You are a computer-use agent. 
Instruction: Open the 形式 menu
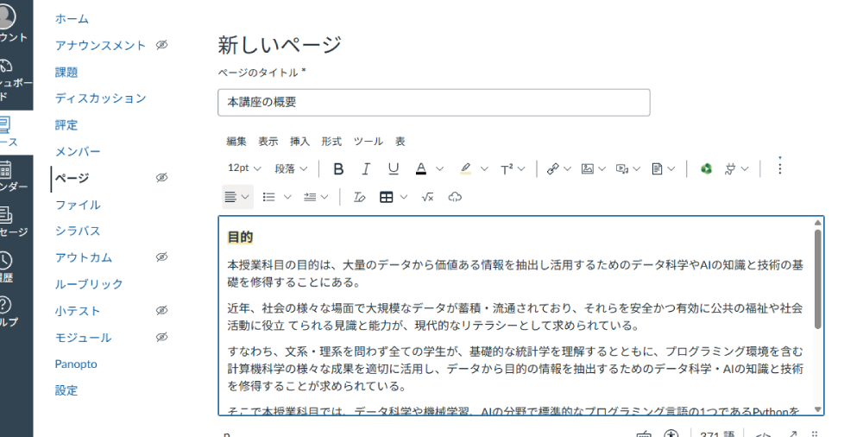331,142
